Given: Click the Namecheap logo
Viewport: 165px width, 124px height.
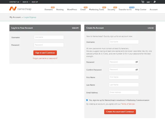Looking at the screenshot, I should (x=20, y=9).
